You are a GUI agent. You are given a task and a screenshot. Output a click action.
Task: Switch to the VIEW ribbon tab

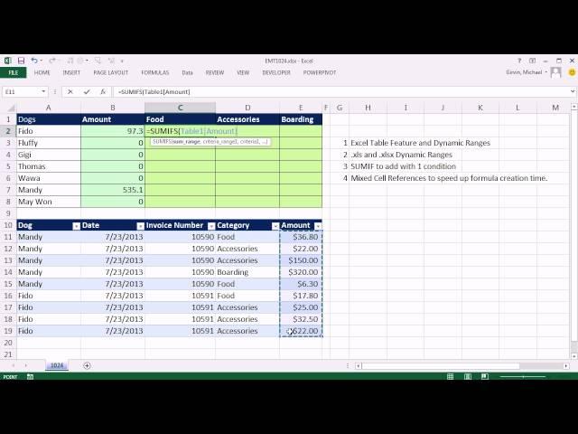[x=243, y=72]
